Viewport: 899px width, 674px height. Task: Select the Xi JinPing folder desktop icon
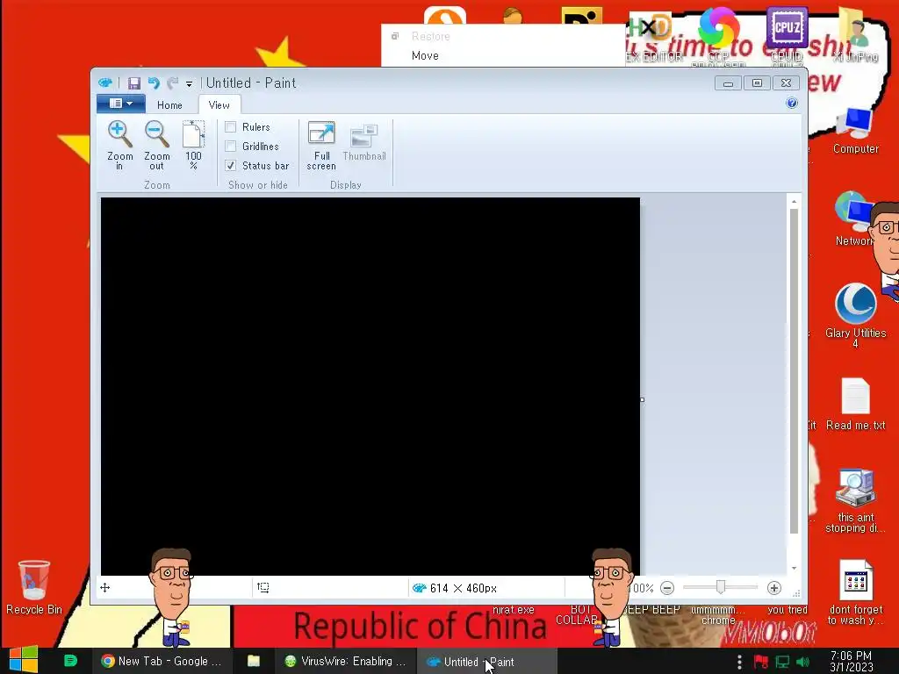[856, 34]
